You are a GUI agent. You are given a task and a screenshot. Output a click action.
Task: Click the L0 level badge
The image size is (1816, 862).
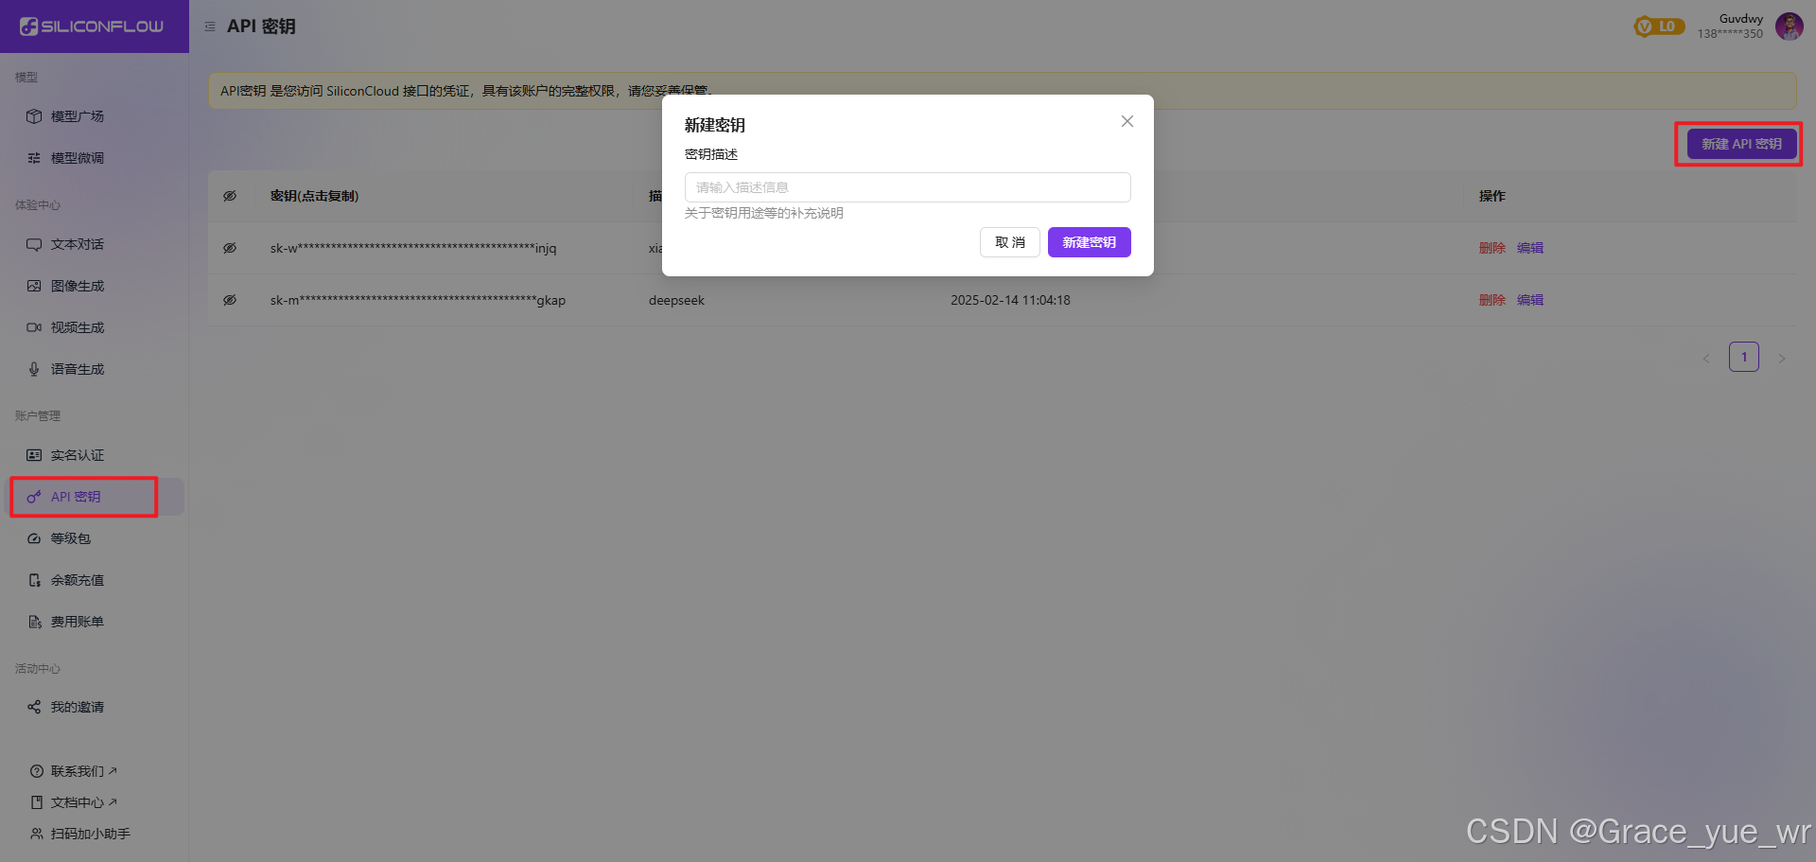pyautogui.click(x=1659, y=26)
